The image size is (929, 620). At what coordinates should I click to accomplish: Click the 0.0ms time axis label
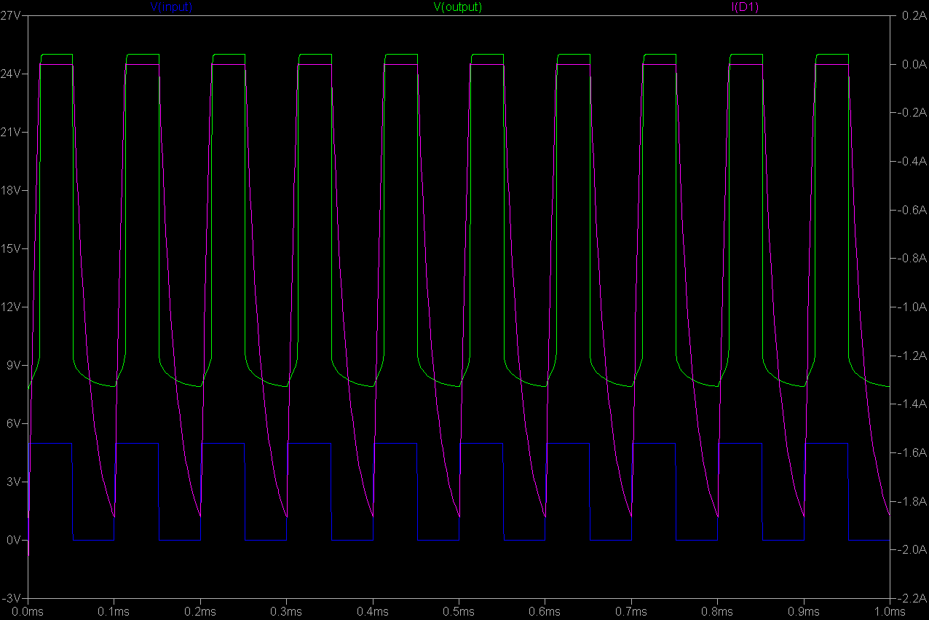pyautogui.click(x=28, y=612)
